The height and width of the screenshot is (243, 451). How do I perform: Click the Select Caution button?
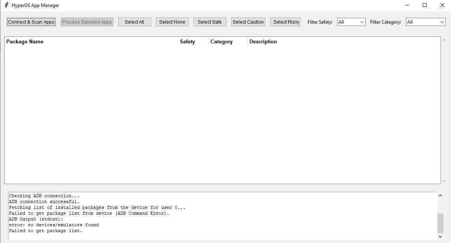point(248,22)
